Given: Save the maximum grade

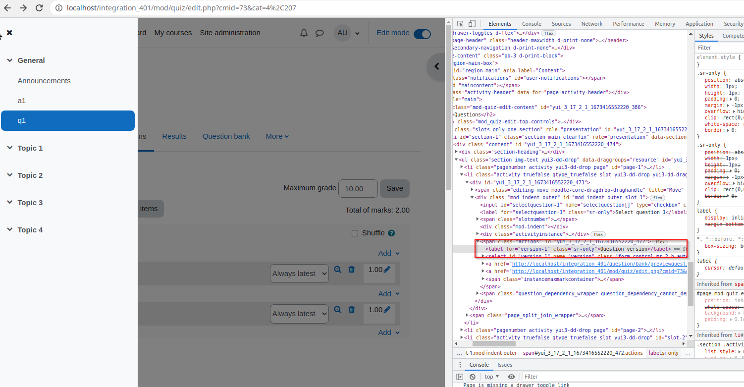Looking at the screenshot, I should (x=395, y=188).
